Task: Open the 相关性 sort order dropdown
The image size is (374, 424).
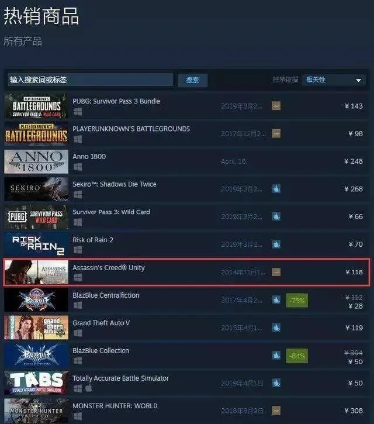Action: (334, 80)
